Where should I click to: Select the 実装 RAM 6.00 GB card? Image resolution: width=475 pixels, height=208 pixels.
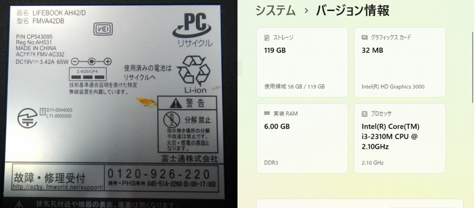click(302, 139)
